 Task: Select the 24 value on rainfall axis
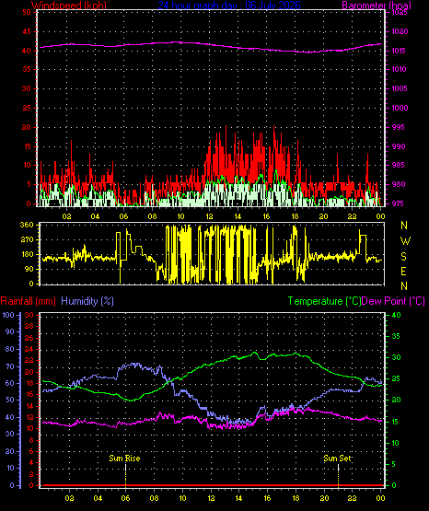click(x=29, y=349)
